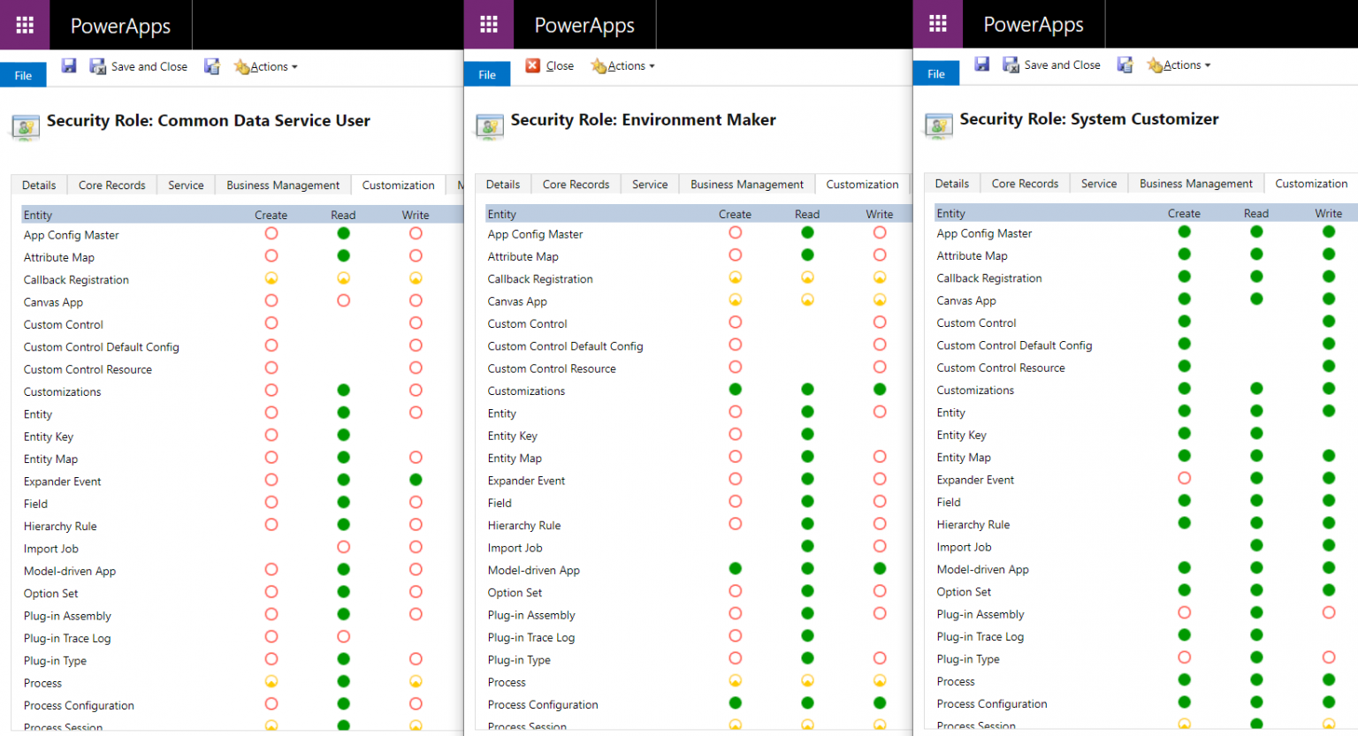Select Entity Map row label in System Customizer role
Viewport: 1358px width, 736px height.
point(964,457)
